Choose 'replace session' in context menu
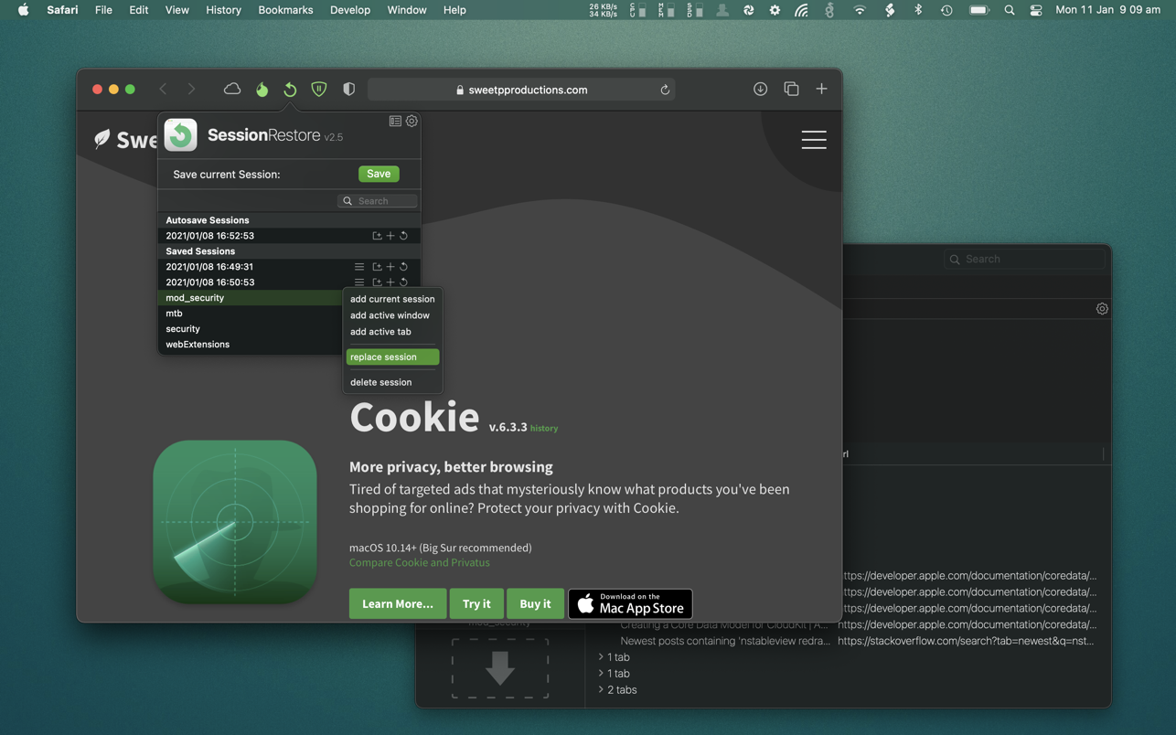Screen dimensions: 1176x735 [x=392, y=357]
